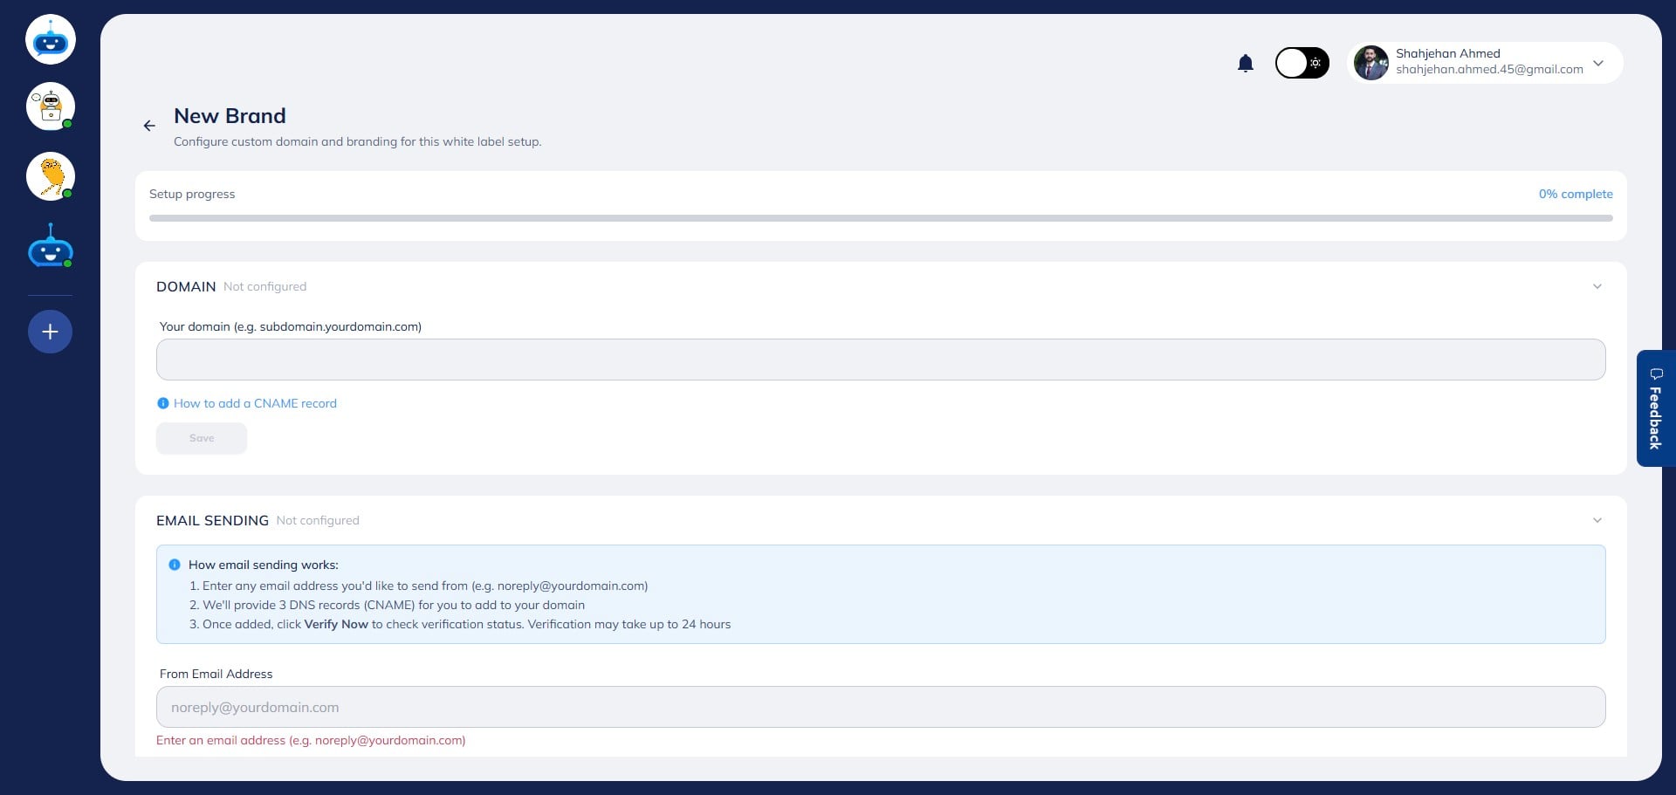
Task: Click the user profile picture thumbnail
Action: [1371, 63]
